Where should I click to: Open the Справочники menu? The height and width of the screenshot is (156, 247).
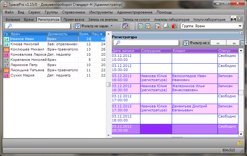tap(73, 12)
